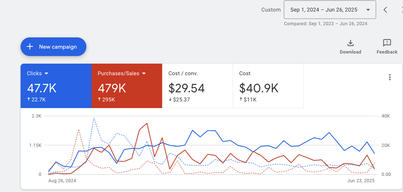Open the Purchases/Sales metric dropdown arrow
This screenshot has width=403, height=192.
[144, 74]
